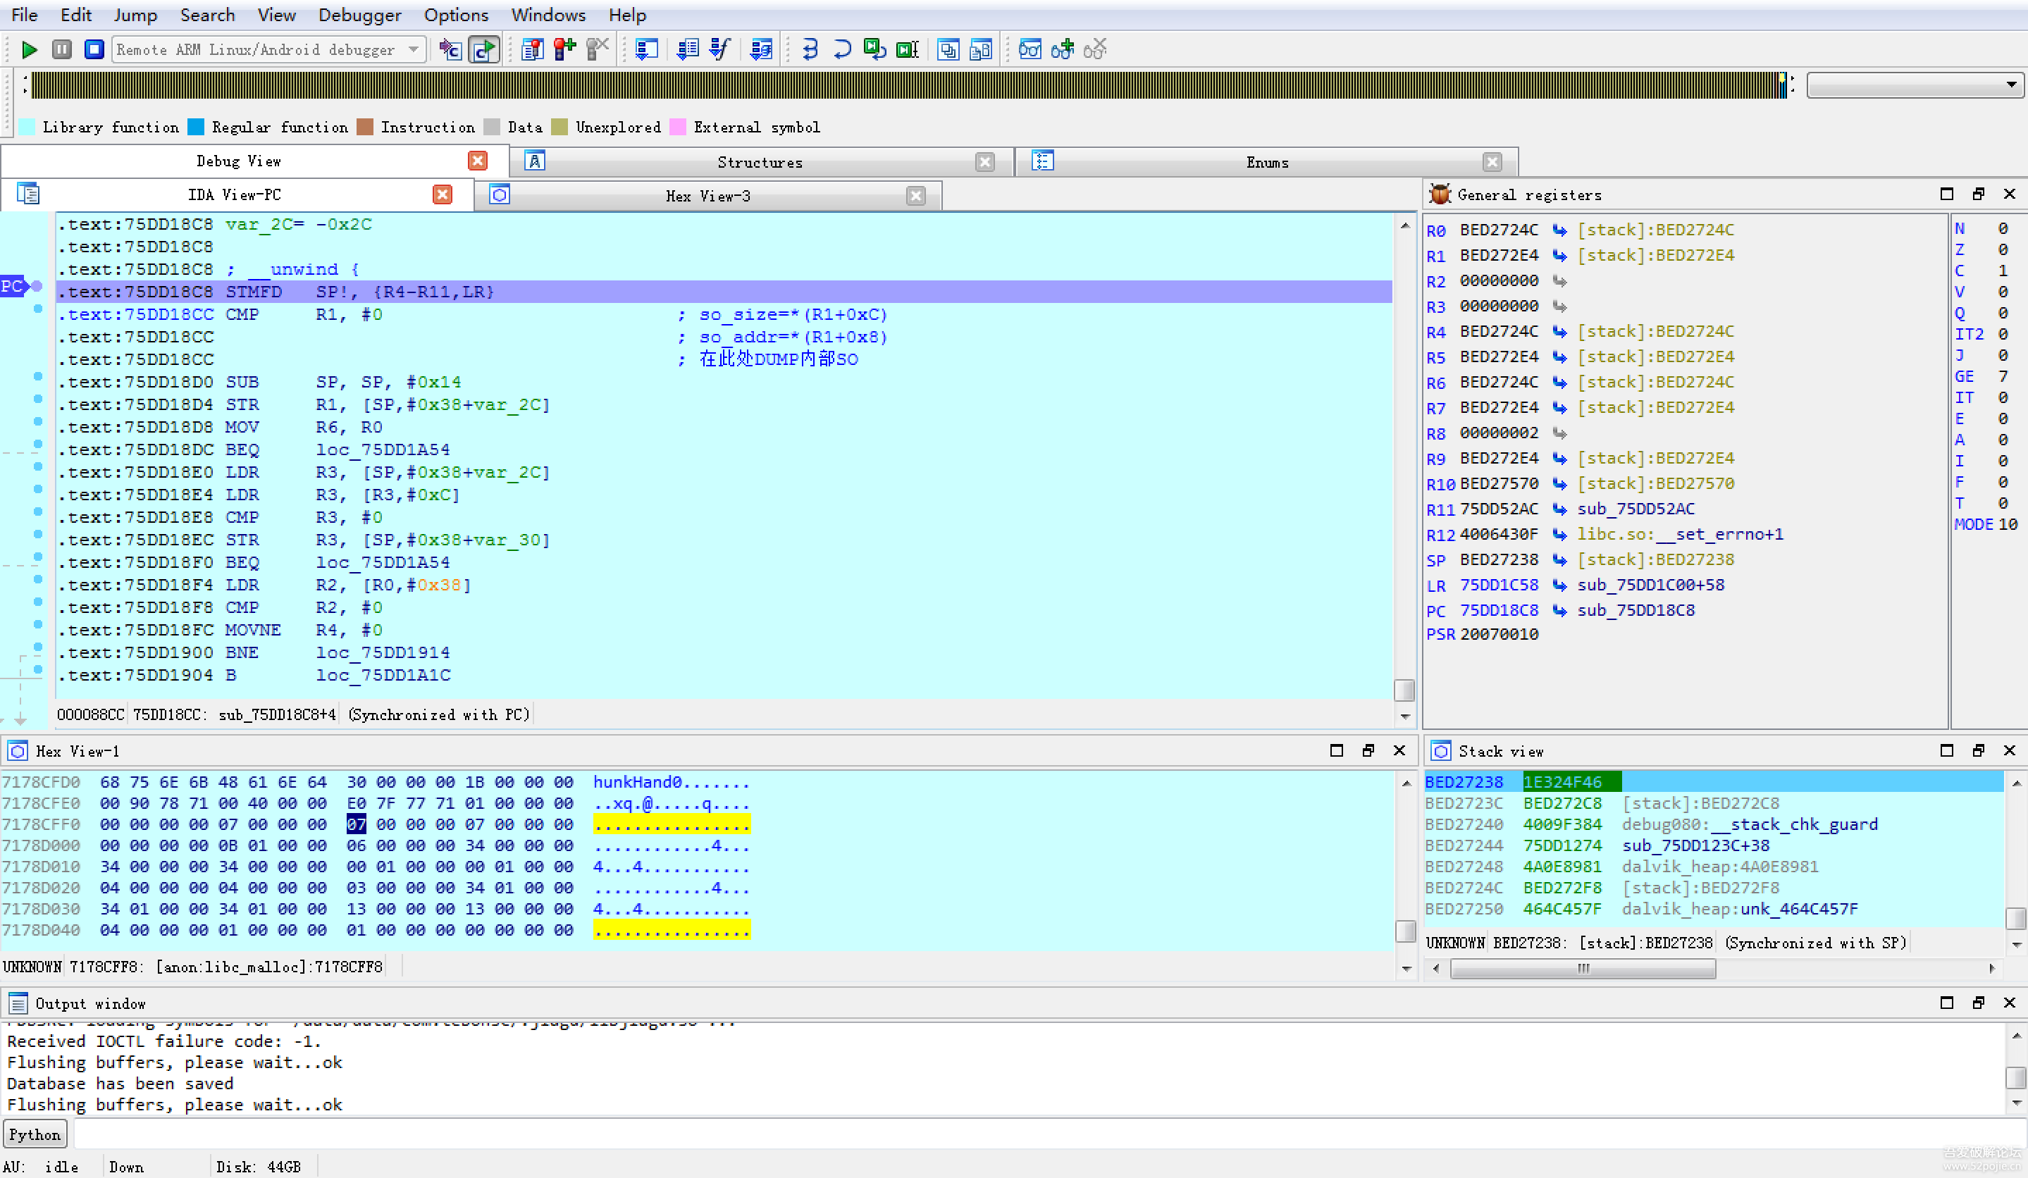2028x1178 pixels.
Task: Click the Step into icon
Action: pyautogui.click(x=810, y=50)
